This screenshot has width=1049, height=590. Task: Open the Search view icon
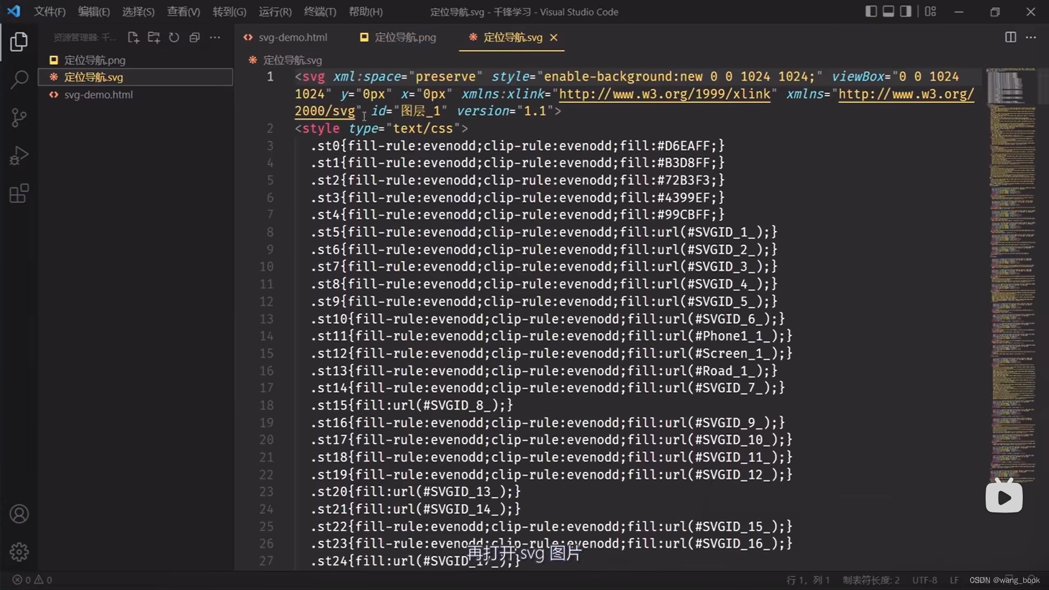pos(19,80)
